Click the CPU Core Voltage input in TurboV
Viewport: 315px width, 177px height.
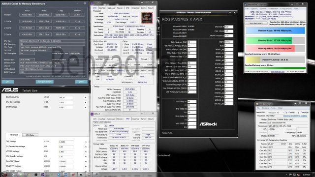point(65,103)
